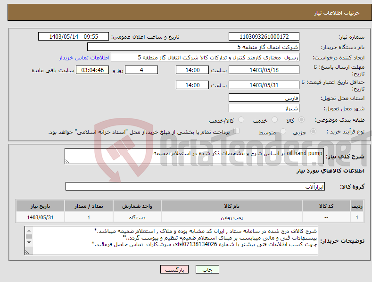
Task: Click the request creator field رسول مختاری
Action: pos(205,57)
